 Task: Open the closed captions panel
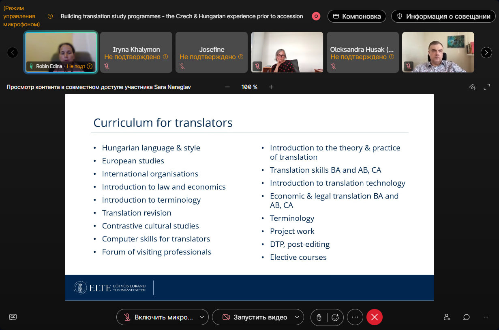(x=13, y=317)
